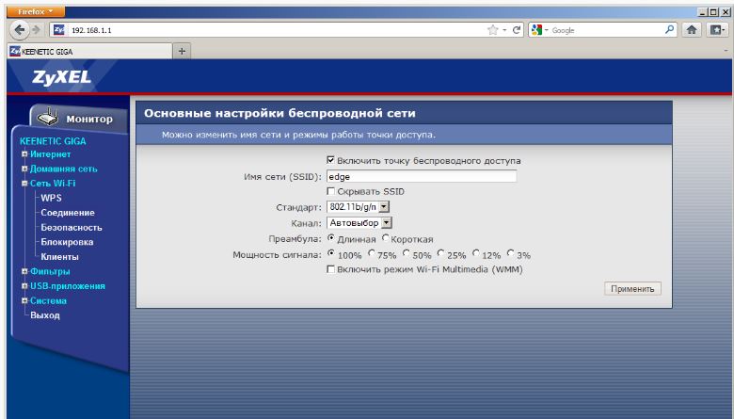Click the Firefox browser back arrow
The height and width of the screenshot is (419, 734).
tap(19, 30)
